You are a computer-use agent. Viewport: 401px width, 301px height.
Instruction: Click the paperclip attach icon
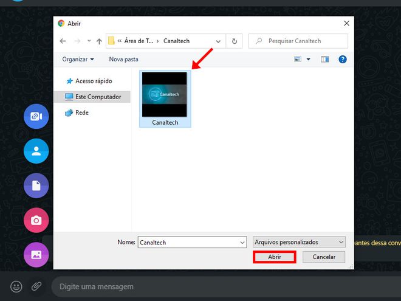[x=36, y=286]
